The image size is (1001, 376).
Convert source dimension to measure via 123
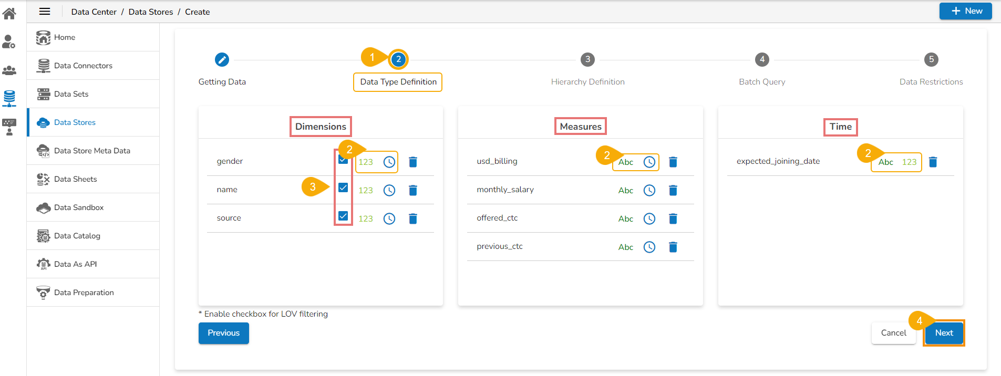point(366,218)
